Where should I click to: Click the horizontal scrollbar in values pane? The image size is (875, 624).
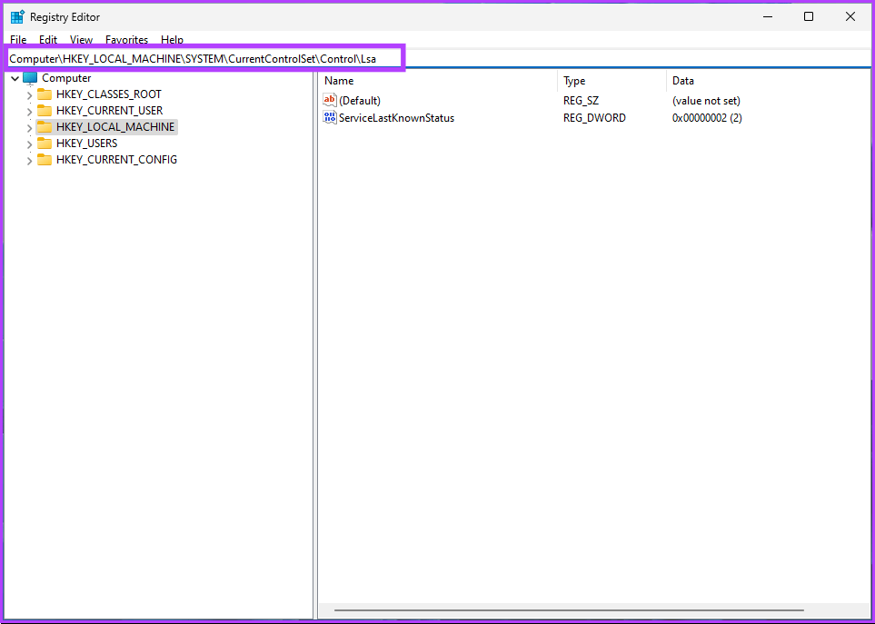(569, 610)
